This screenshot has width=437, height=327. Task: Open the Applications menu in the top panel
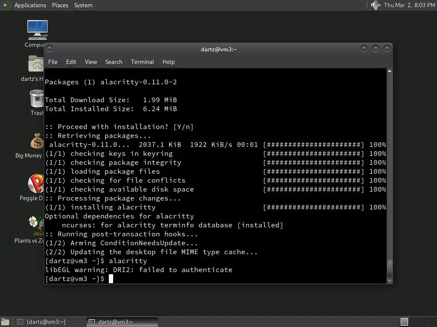pos(30,5)
